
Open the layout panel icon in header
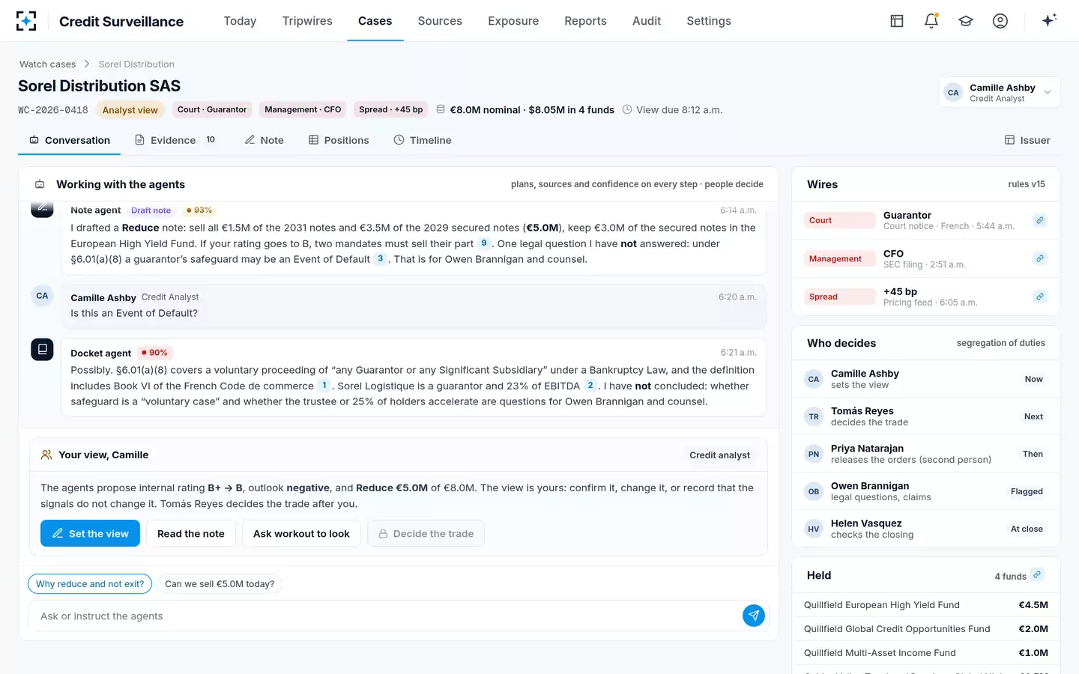[x=897, y=21]
